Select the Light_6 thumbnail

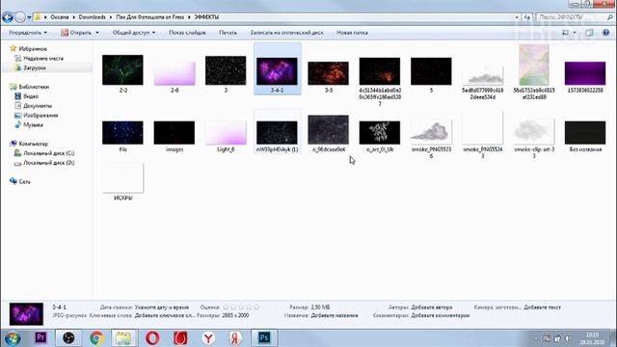pos(226,133)
